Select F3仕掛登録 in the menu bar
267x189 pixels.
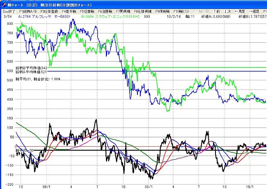pyautogui.click(x=49, y=11)
